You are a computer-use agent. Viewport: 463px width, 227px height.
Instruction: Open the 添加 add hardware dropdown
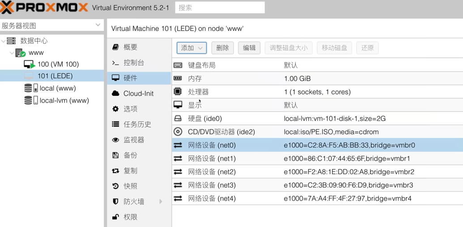(x=192, y=48)
